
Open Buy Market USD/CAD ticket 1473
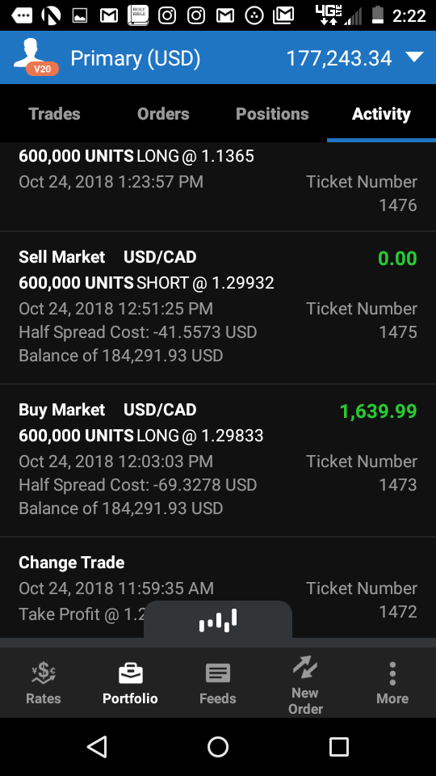(x=218, y=460)
